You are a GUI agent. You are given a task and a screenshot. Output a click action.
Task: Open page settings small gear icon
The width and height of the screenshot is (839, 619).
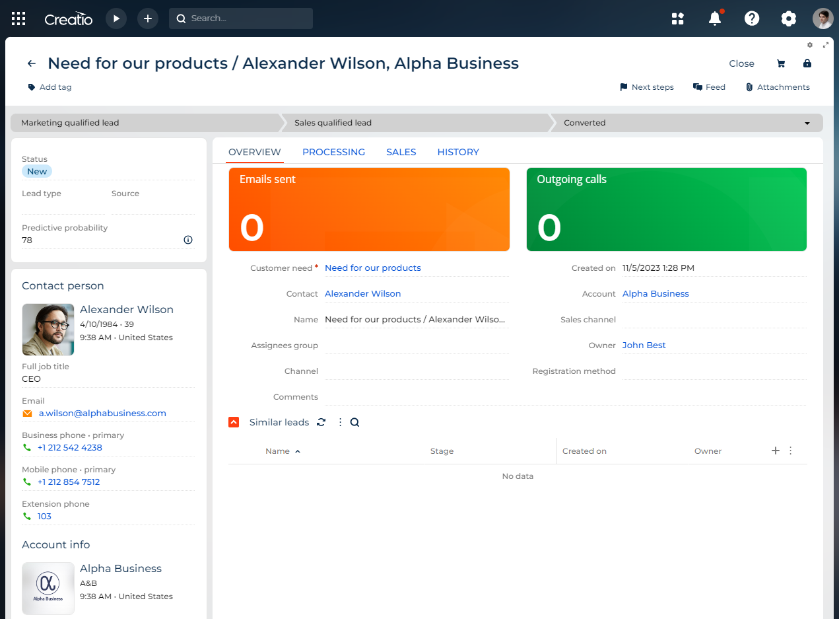click(x=810, y=45)
